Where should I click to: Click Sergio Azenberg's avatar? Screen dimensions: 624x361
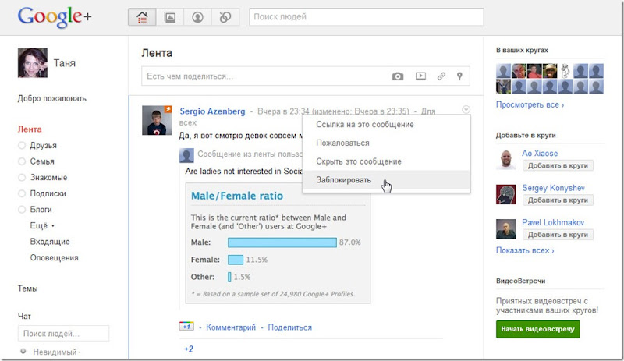pyautogui.click(x=157, y=120)
